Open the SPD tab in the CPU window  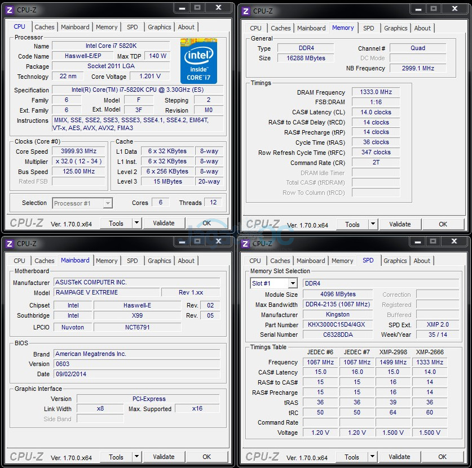132,27
